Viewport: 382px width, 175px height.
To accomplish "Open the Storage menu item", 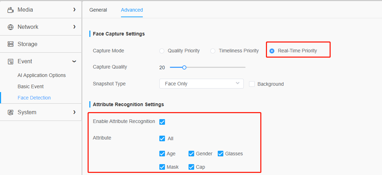I will pyautogui.click(x=41, y=44).
